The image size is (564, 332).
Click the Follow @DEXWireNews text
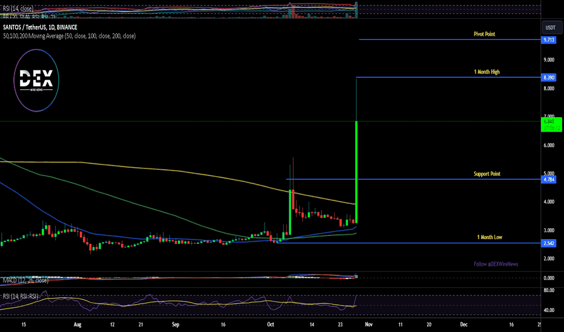coord(496,264)
